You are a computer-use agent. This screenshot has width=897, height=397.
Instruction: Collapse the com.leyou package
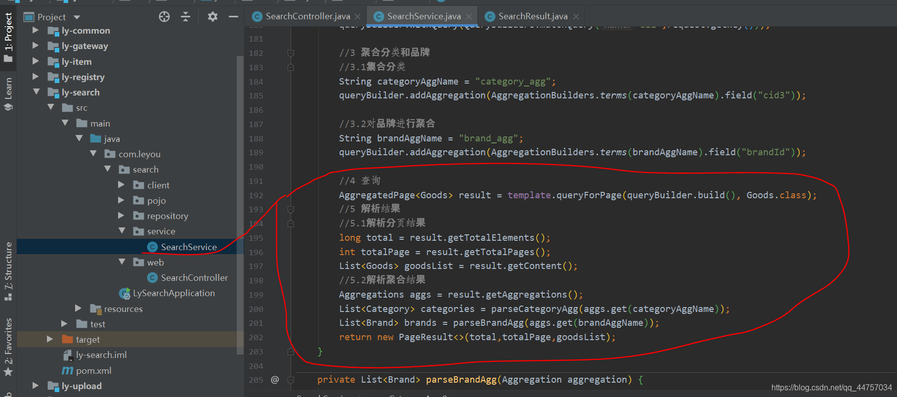(93, 154)
